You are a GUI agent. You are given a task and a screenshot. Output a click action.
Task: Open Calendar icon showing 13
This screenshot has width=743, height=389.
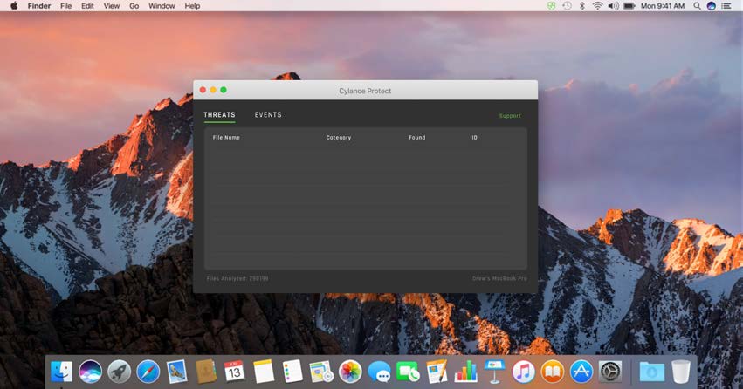[234, 371]
